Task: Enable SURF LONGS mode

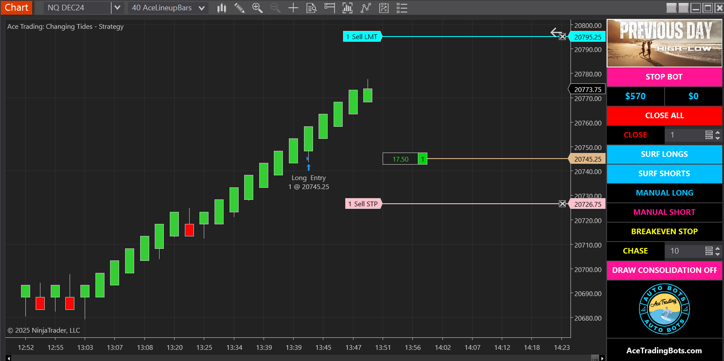Action: point(664,154)
